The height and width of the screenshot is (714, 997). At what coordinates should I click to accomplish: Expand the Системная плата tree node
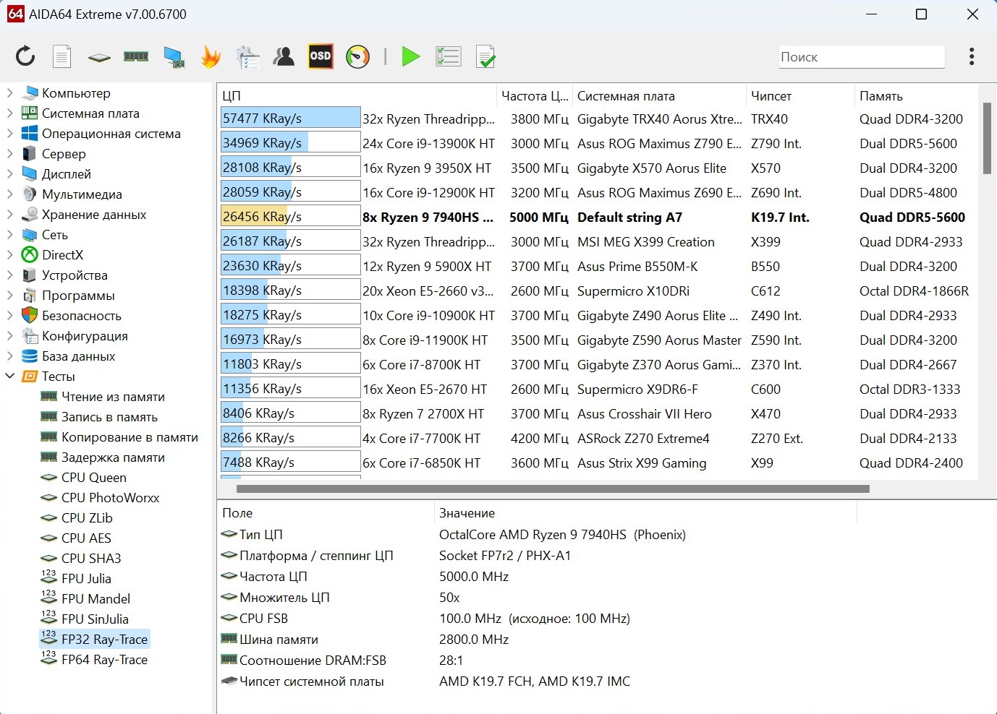click(x=10, y=113)
